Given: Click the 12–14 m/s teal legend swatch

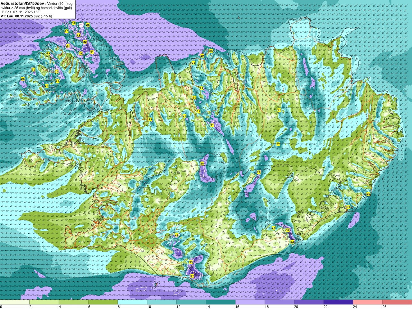Looking at the screenshot, I should (191, 302).
